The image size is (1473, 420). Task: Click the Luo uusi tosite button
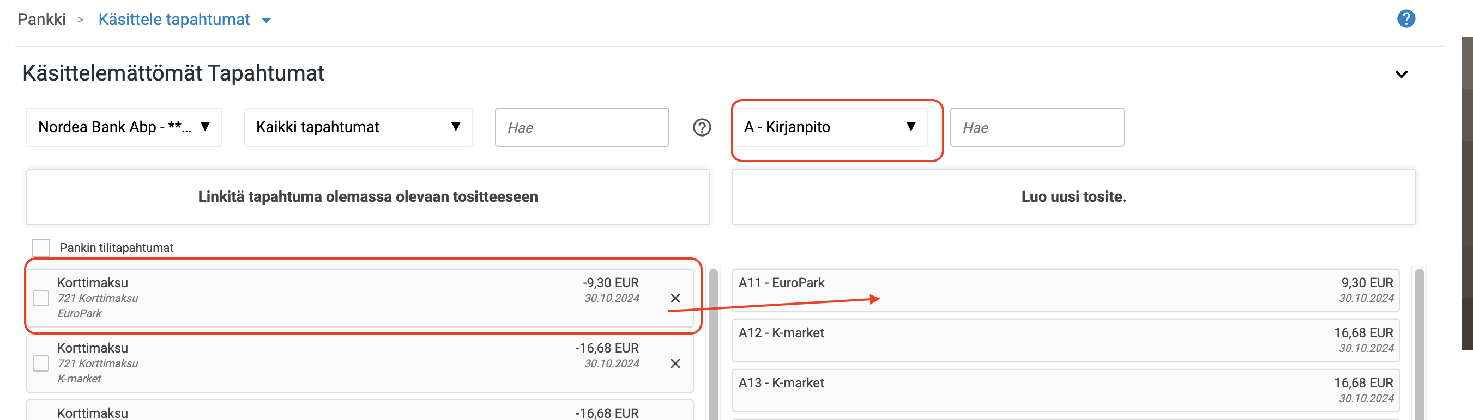coord(1073,197)
